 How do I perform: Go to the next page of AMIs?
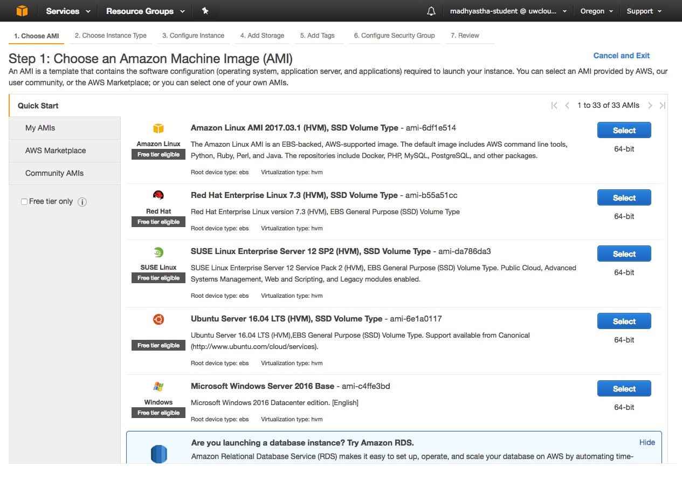pos(651,105)
